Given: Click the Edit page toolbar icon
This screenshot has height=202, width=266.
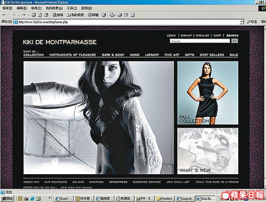Looking at the screenshot, I should [126, 15].
